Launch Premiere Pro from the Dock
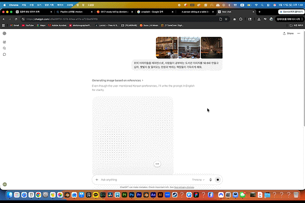 click(x=139, y=195)
